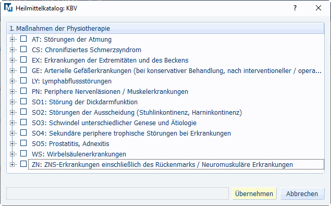Expand the SO1: Störung der Dickdarmfunktion node
This screenshot has width=331, height=206.
(12, 102)
